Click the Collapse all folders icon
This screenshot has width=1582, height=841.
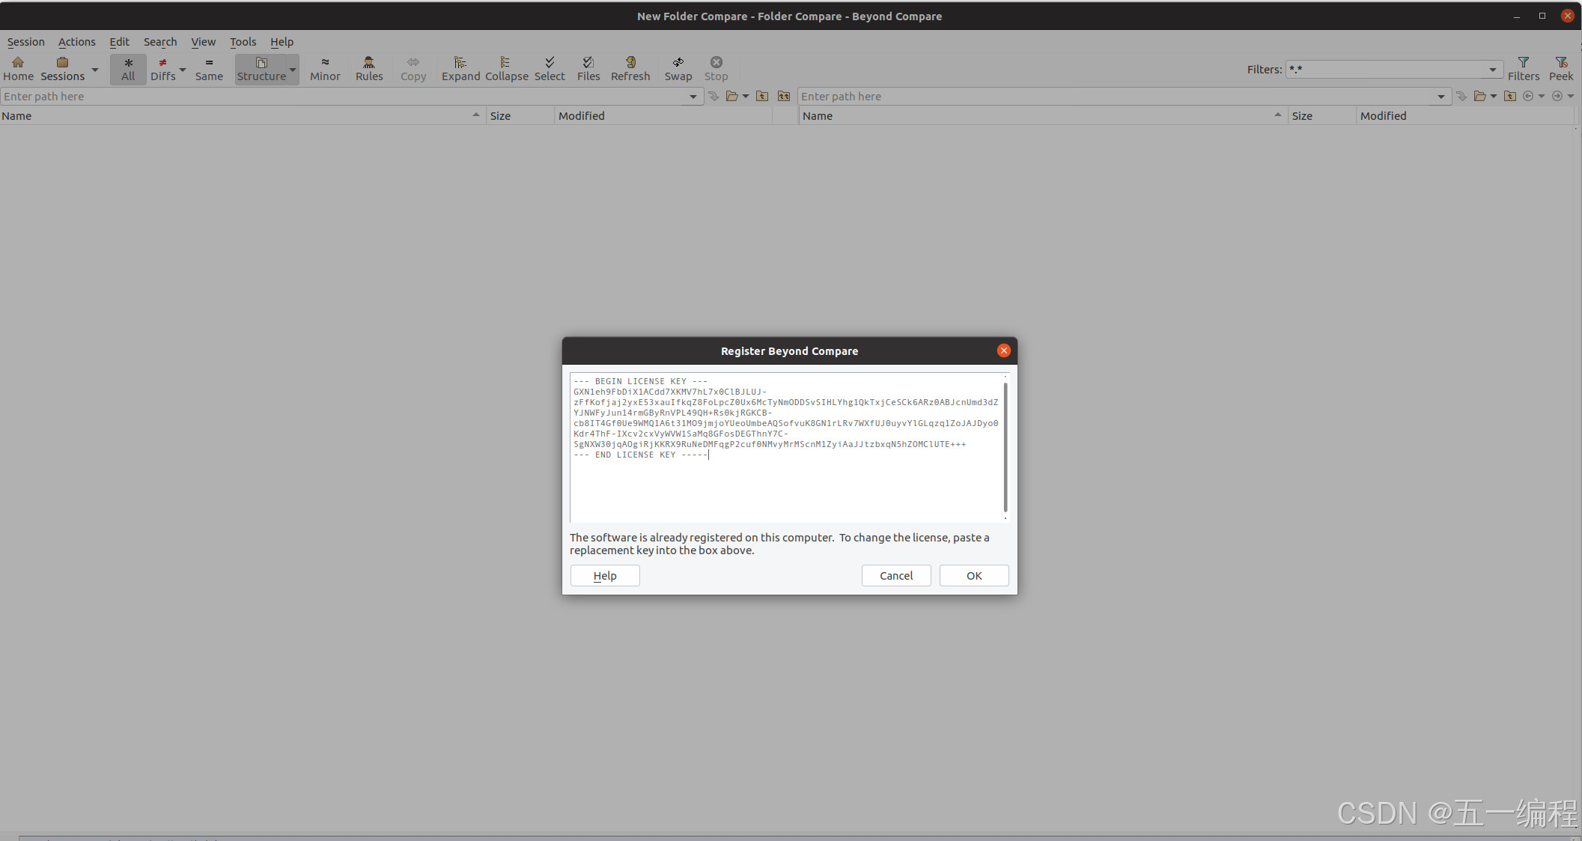pyautogui.click(x=506, y=69)
